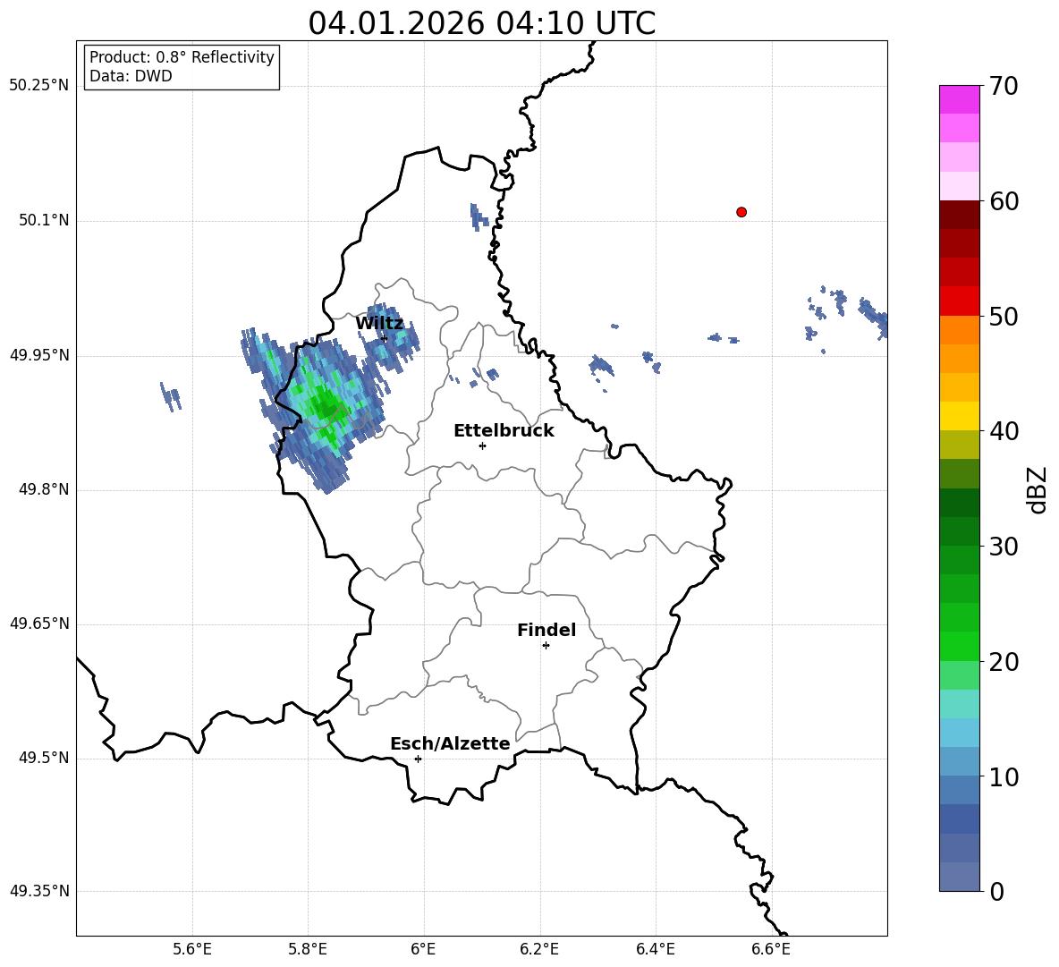Click the Findel station cross marker

point(546,646)
